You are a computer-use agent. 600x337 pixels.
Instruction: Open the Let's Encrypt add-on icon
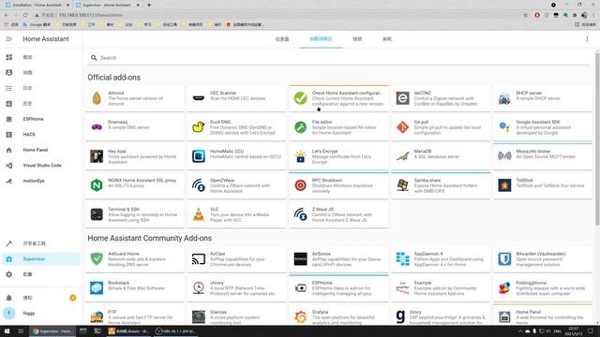(x=300, y=156)
